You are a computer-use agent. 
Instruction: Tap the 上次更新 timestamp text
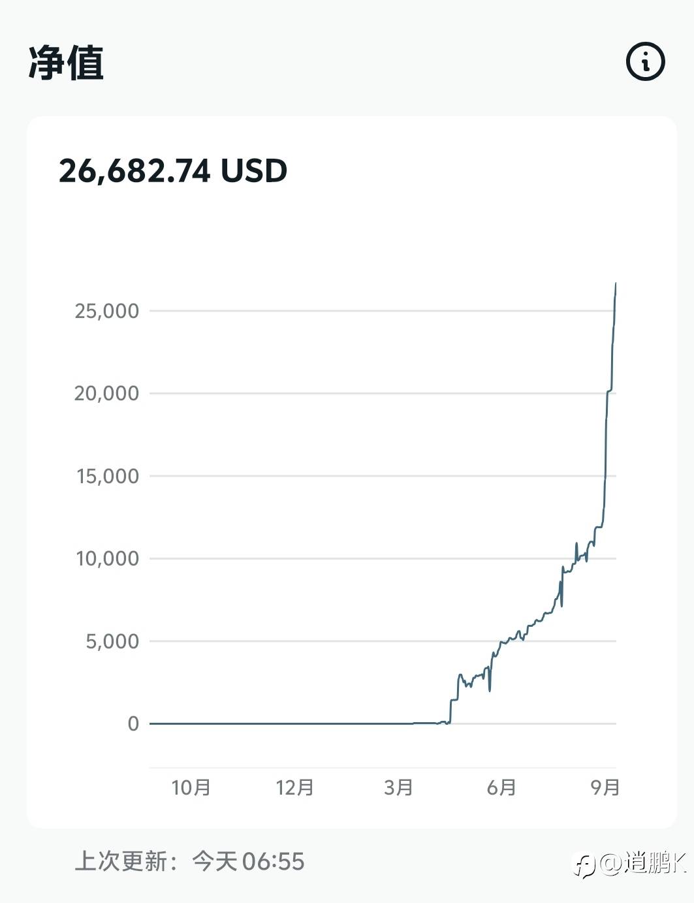[190, 861]
